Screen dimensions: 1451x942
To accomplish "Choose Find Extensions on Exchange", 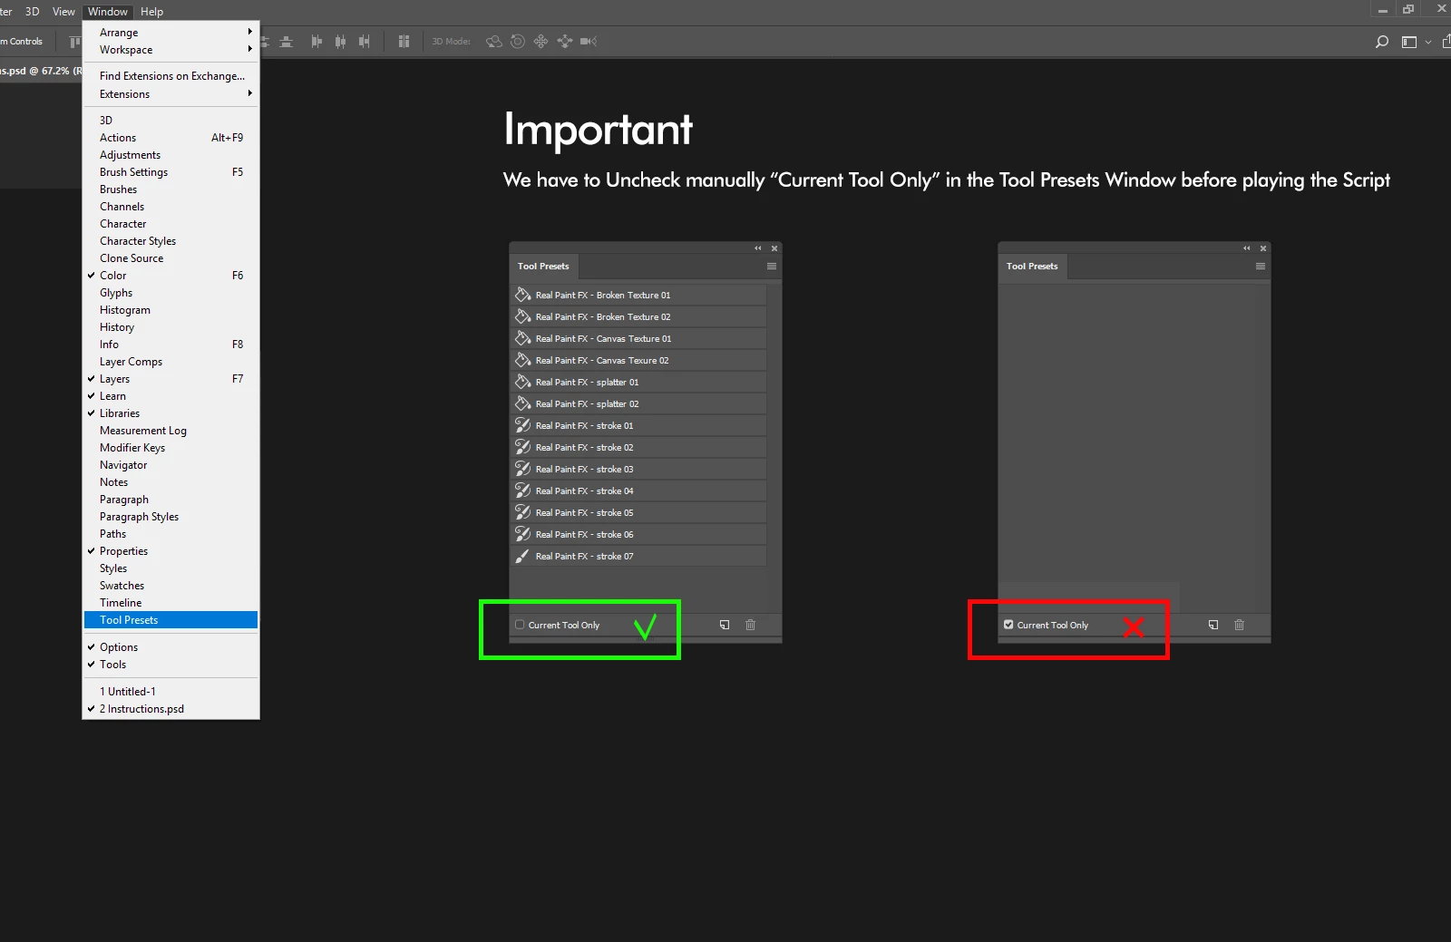I will [170, 76].
